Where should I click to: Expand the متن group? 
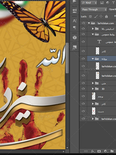coord(93,83)
